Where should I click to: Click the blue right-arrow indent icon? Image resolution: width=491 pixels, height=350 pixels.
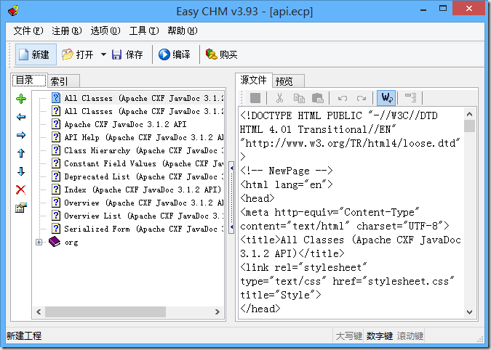coord(21,135)
